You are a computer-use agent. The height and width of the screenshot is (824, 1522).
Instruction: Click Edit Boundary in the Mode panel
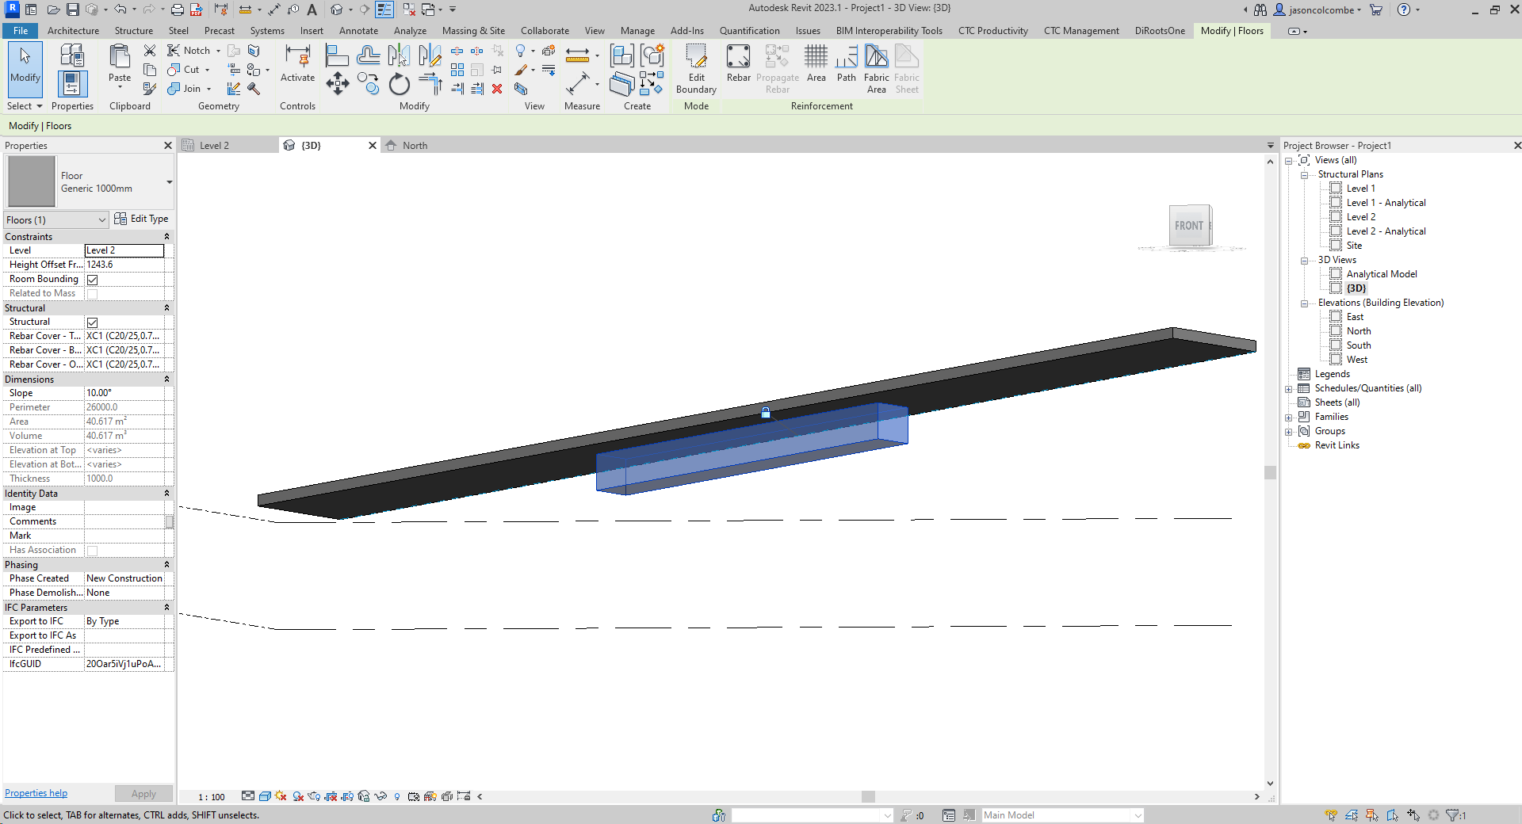click(x=696, y=67)
